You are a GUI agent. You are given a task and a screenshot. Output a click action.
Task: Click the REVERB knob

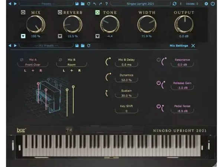[x=73, y=24]
